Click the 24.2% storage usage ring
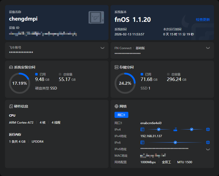 pyautogui.click(x=125, y=83)
